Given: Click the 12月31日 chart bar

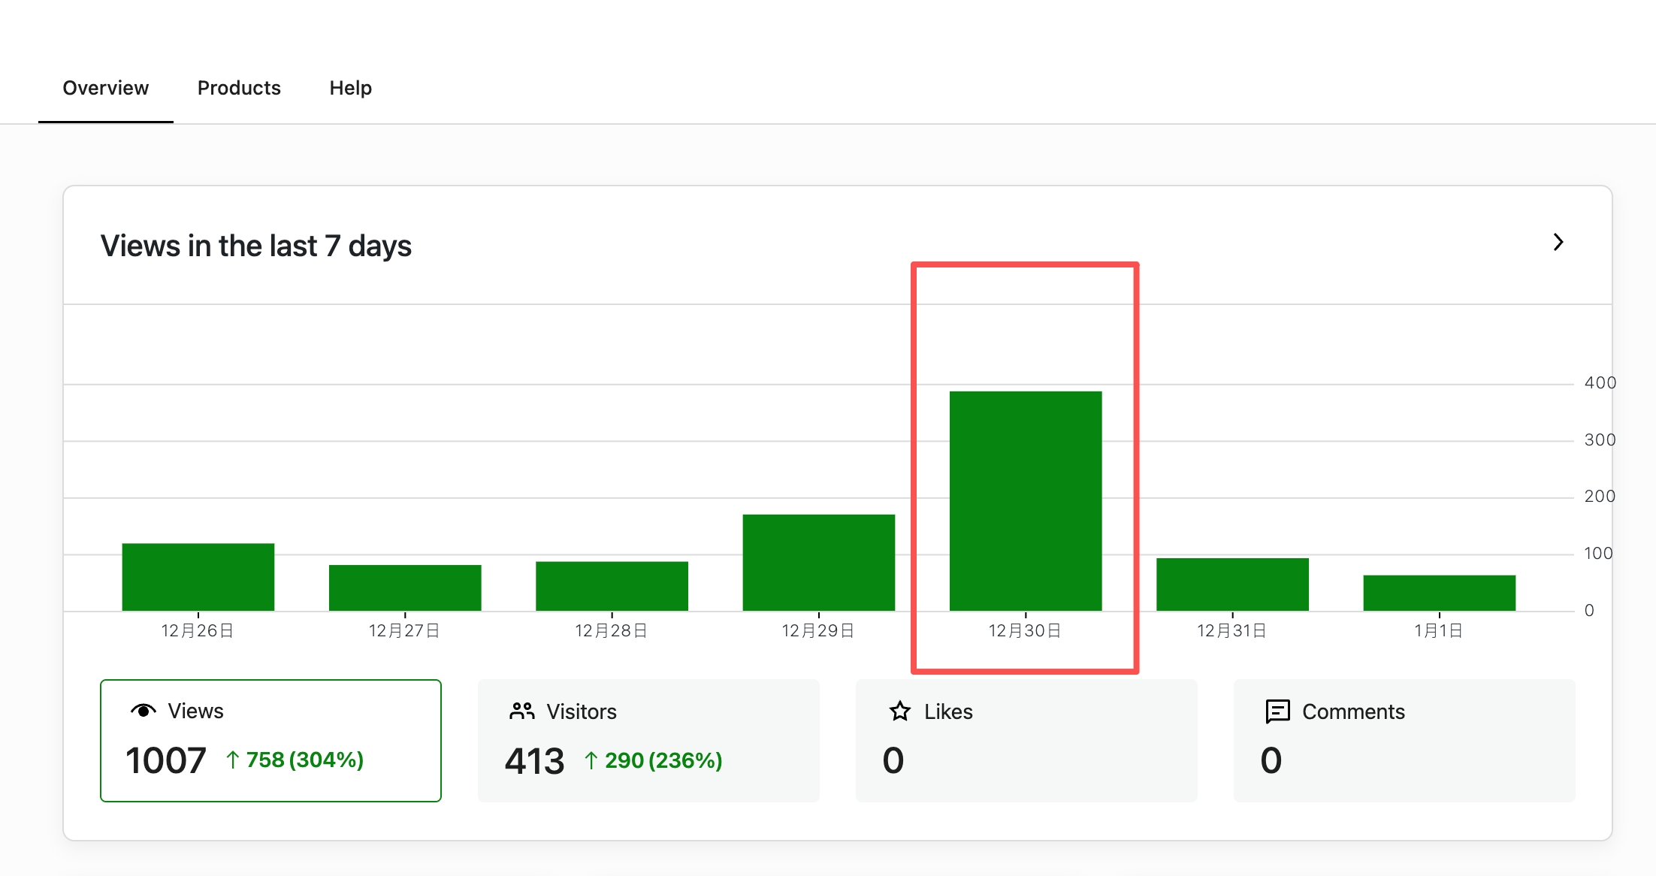Looking at the screenshot, I should point(1232,585).
